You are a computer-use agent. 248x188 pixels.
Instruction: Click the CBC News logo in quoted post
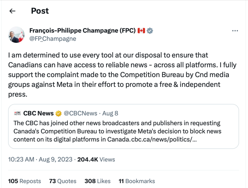click(x=17, y=113)
